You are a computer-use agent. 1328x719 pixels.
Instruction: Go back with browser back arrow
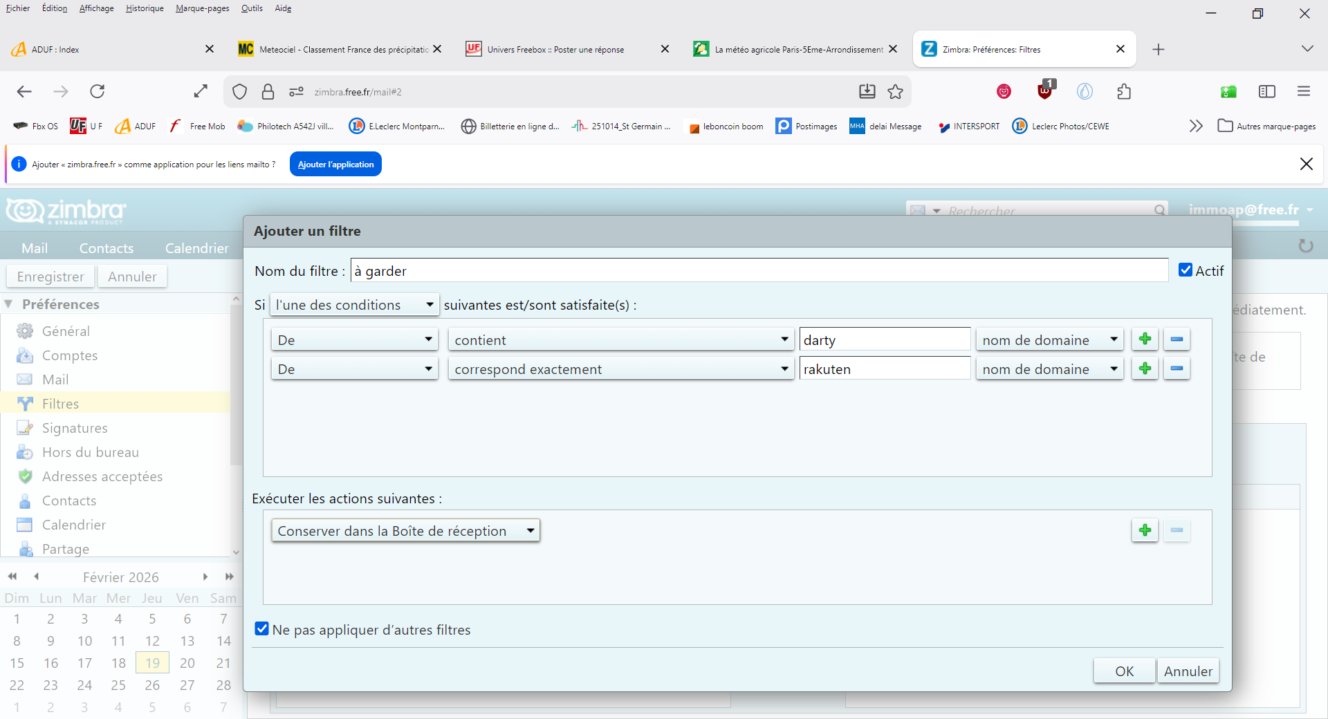click(x=24, y=91)
